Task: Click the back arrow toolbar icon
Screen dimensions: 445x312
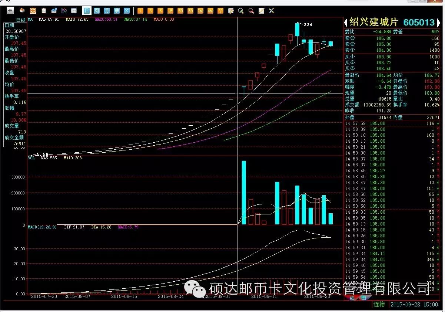Action: point(10,11)
